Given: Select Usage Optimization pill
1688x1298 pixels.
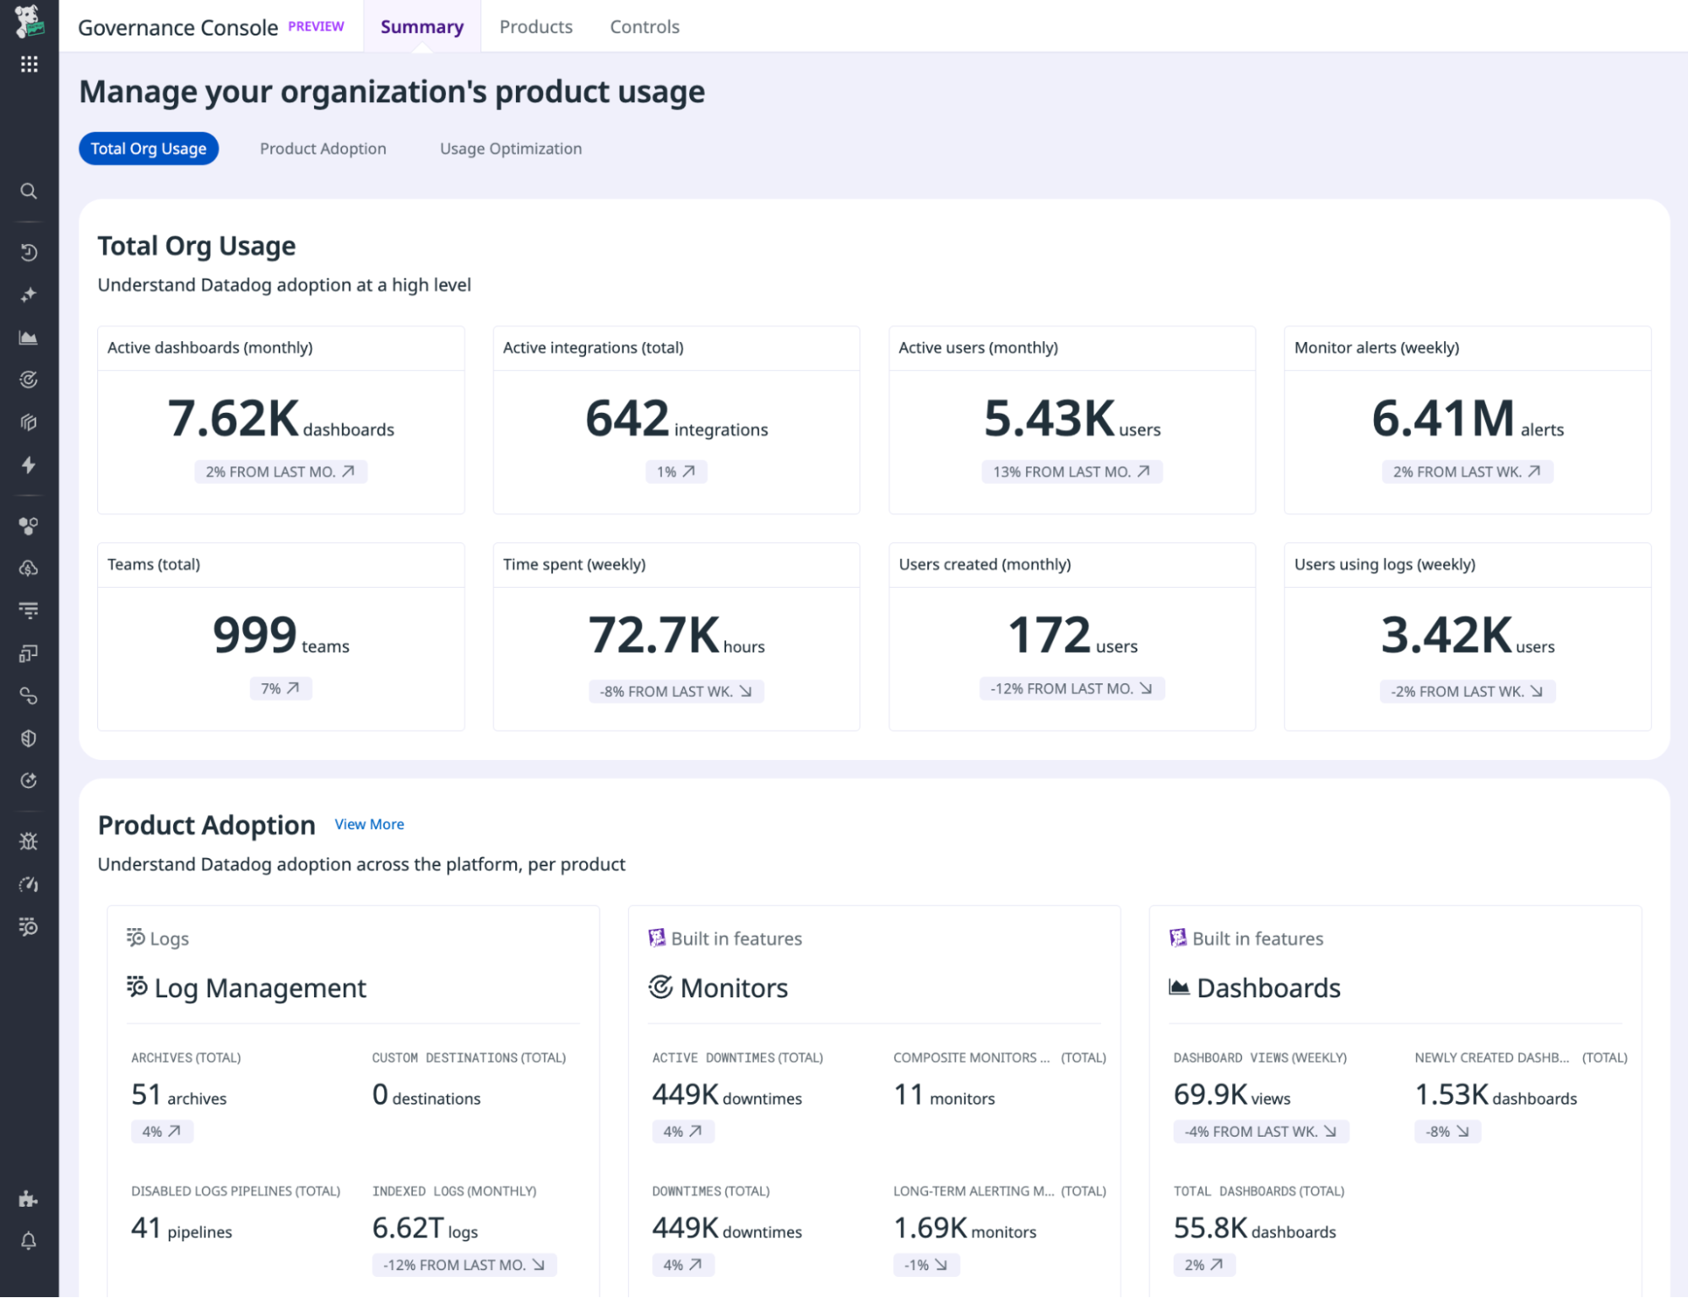Looking at the screenshot, I should (510, 149).
